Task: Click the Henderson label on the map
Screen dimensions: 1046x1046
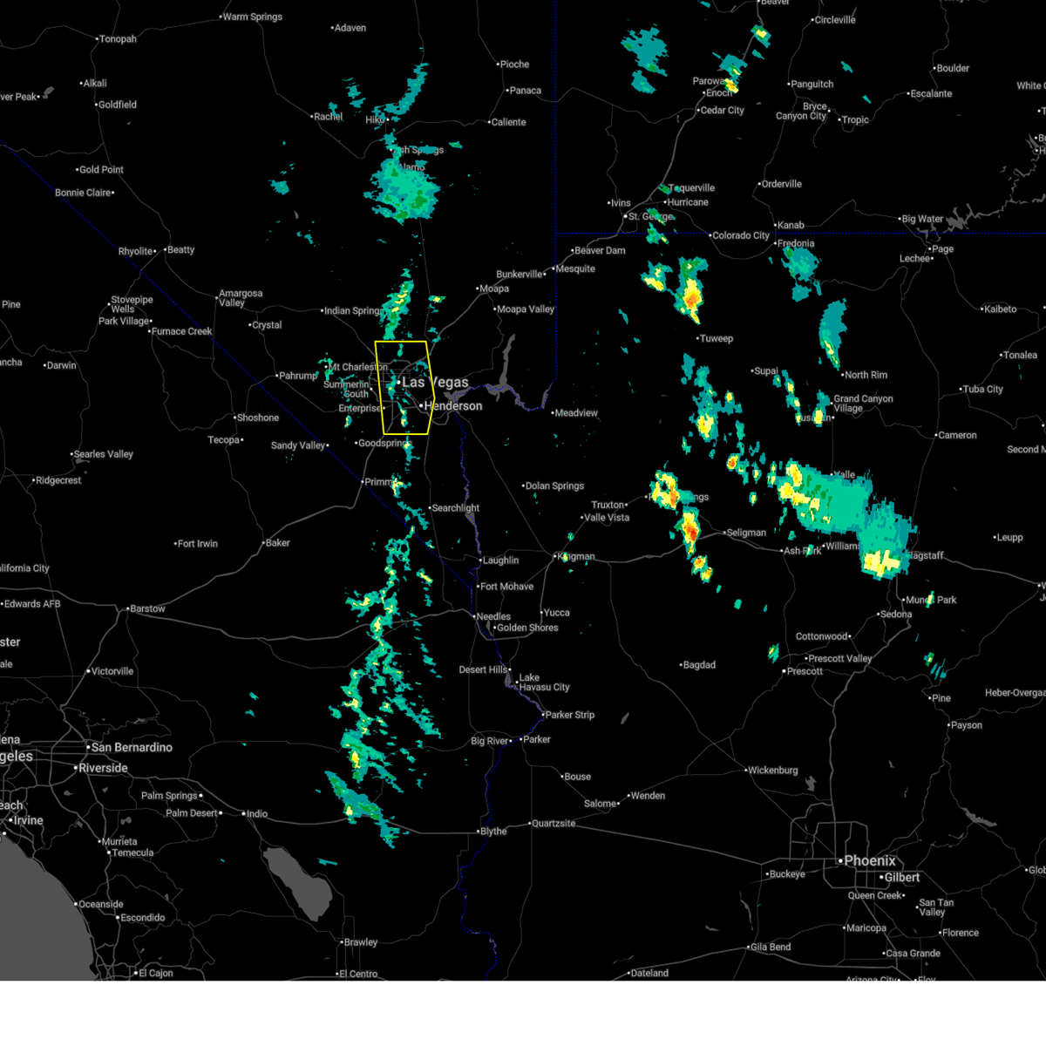Action: click(x=452, y=406)
